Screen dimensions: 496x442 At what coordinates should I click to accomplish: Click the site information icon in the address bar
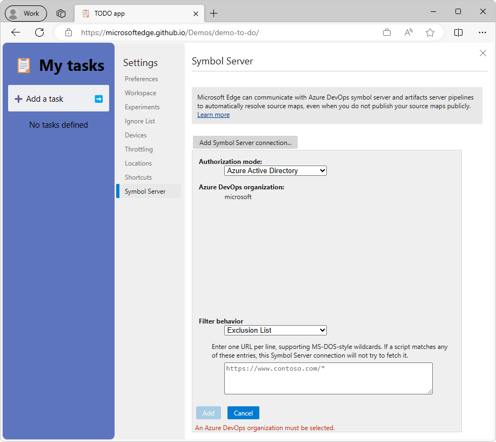[x=68, y=32]
